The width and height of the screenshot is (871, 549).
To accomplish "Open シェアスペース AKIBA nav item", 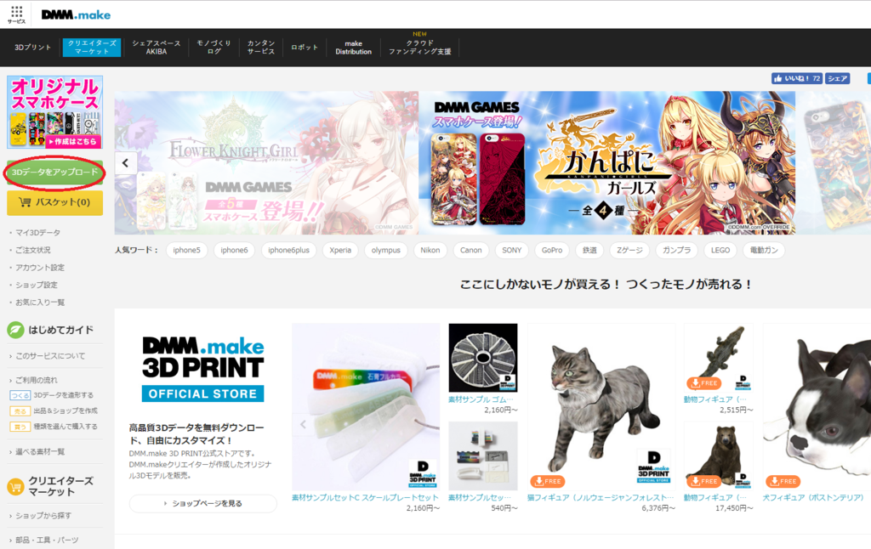I will [x=157, y=48].
